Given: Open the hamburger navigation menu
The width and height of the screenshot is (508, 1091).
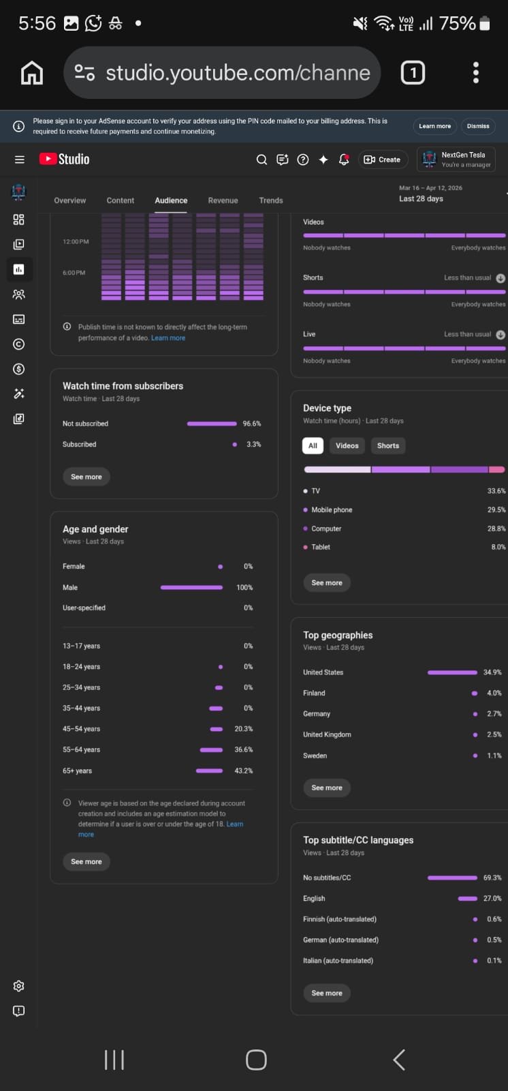Looking at the screenshot, I should 19,160.
